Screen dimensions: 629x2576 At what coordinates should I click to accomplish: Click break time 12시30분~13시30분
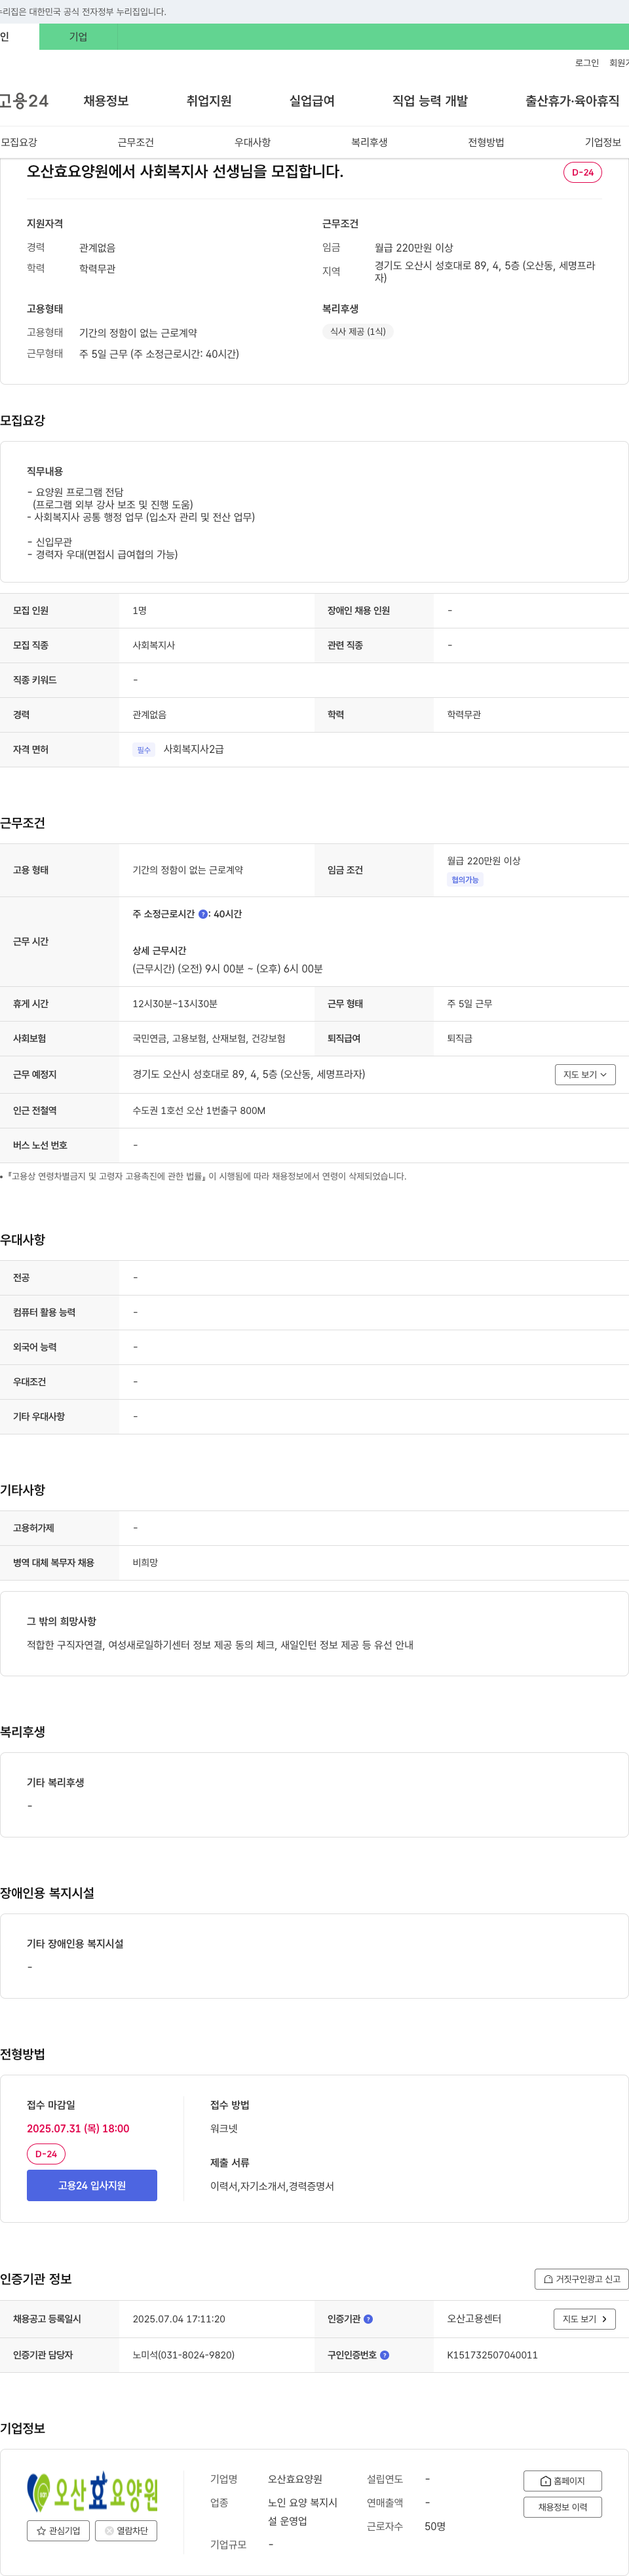pyautogui.click(x=175, y=1004)
